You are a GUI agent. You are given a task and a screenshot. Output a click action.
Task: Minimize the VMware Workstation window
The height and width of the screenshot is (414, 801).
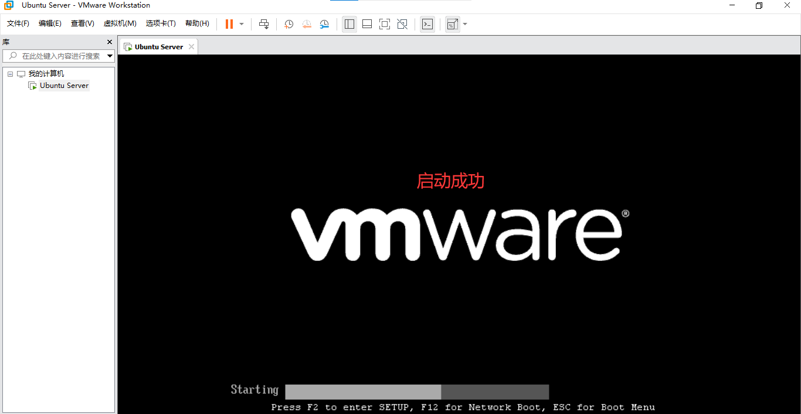click(x=732, y=5)
